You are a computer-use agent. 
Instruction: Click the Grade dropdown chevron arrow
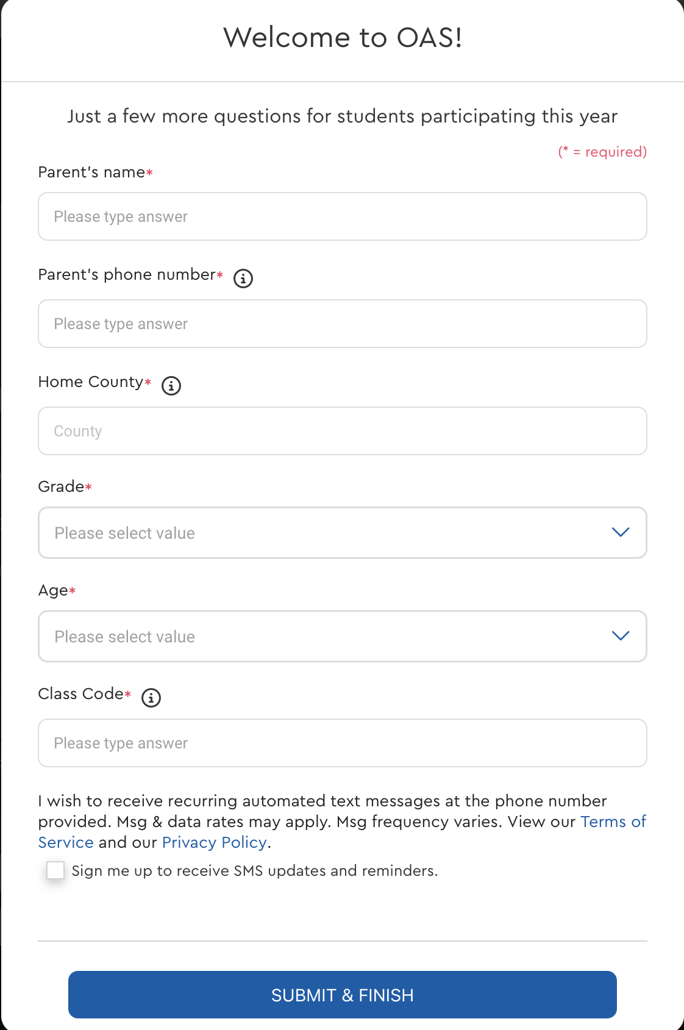[620, 532]
